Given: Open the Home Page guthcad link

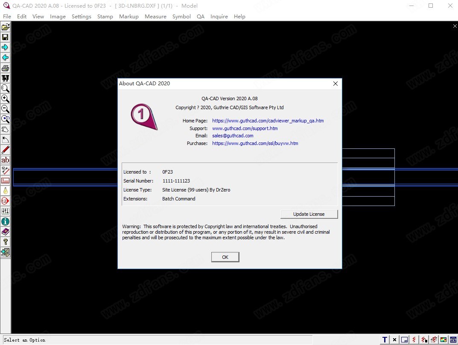Looking at the screenshot, I should 268,121.
